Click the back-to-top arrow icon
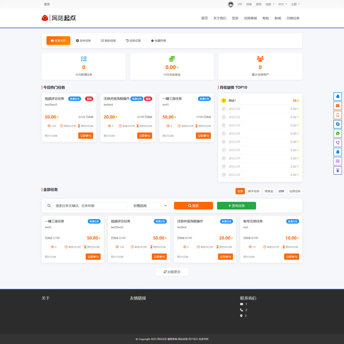This screenshot has width=344, height=344. (x=338, y=170)
